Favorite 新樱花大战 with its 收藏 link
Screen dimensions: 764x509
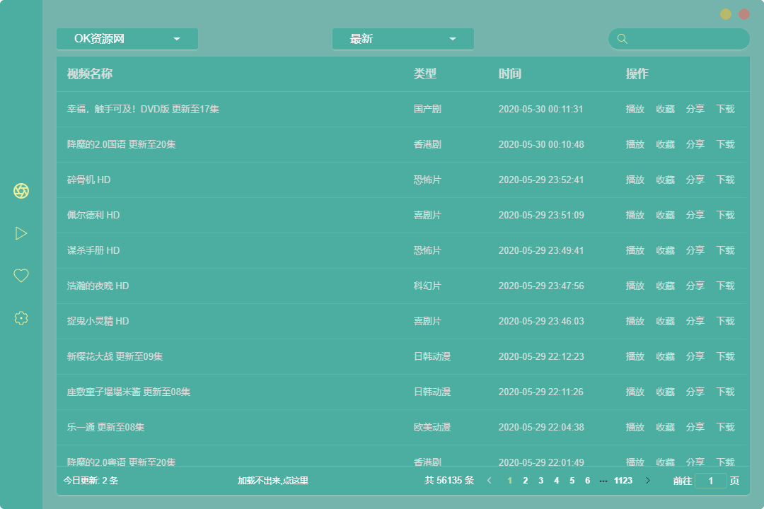(x=665, y=356)
